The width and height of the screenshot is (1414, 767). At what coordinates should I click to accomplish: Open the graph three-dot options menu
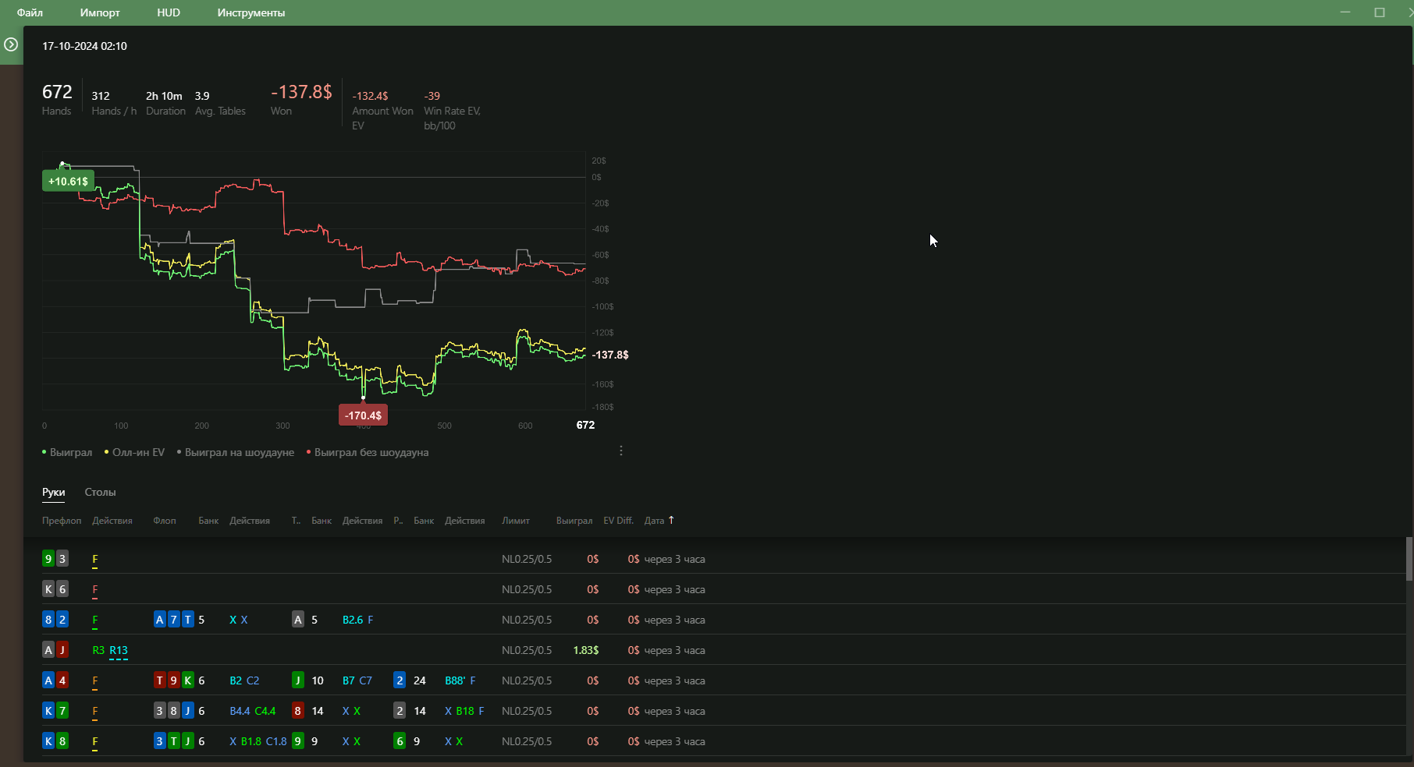(621, 451)
